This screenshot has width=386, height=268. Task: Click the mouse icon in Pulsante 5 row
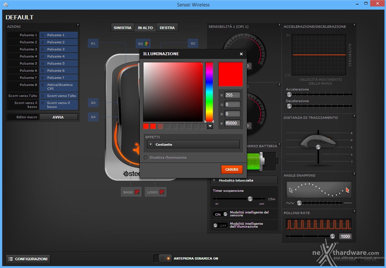[x=43, y=64]
